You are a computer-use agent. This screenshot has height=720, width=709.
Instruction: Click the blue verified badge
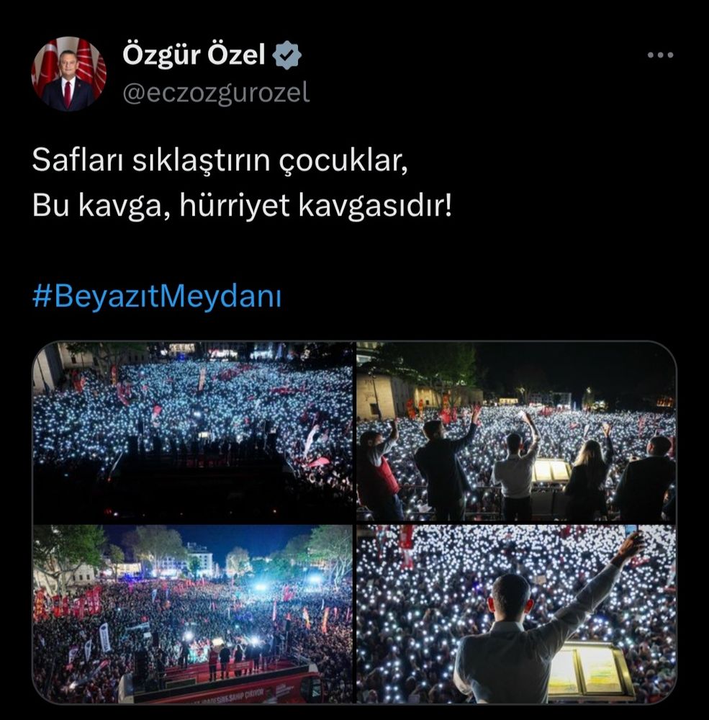click(286, 55)
